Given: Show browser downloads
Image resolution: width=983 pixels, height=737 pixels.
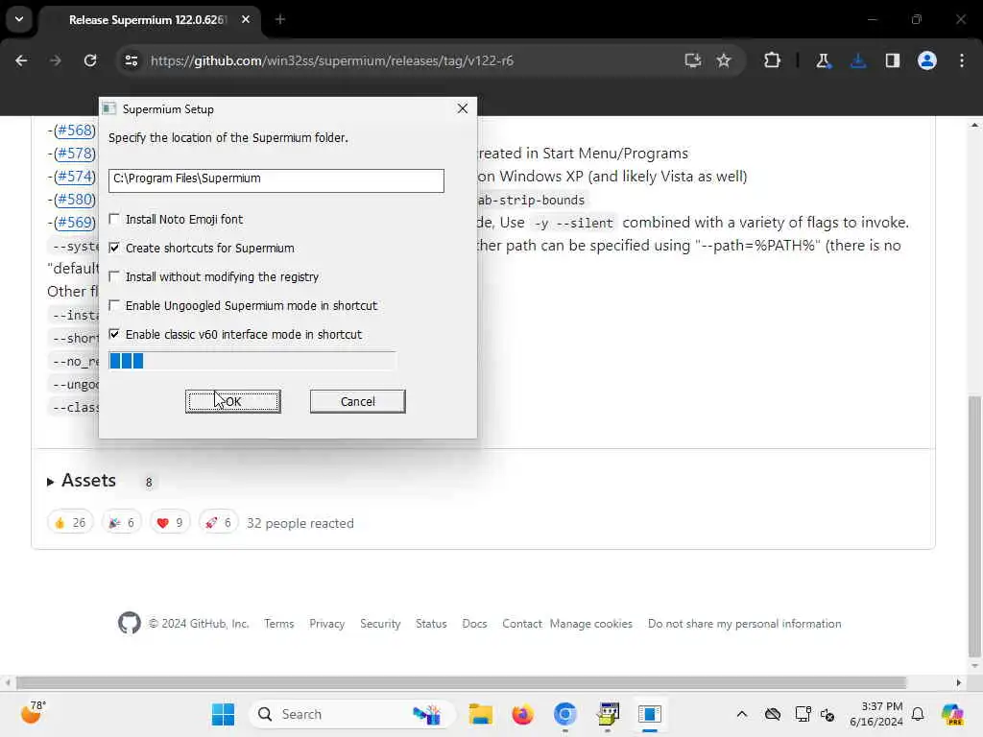Looking at the screenshot, I should click(x=858, y=60).
